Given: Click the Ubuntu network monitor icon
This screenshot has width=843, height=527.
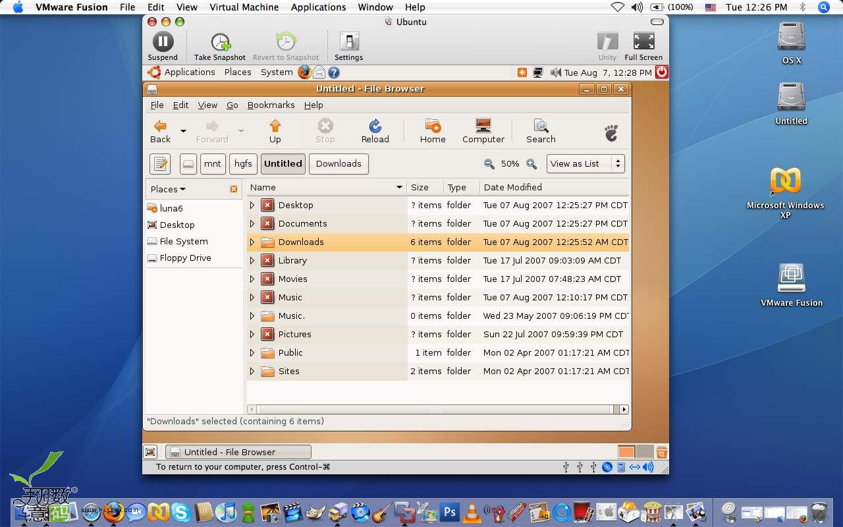Looking at the screenshot, I should click(538, 72).
